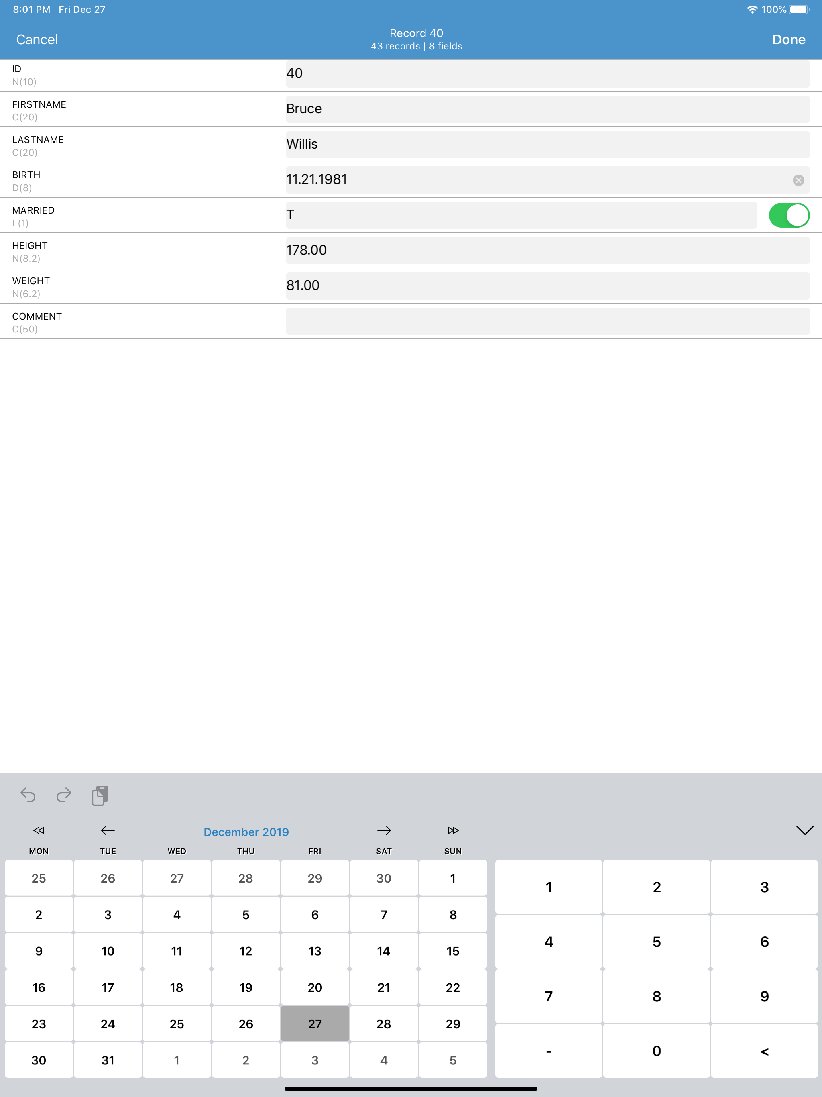Clear the BIRTH date using the x icon
The width and height of the screenshot is (822, 1097).
coord(800,180)
